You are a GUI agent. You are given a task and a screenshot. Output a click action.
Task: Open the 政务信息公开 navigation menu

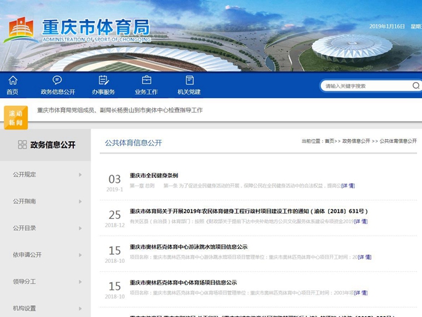pos(58,92)
